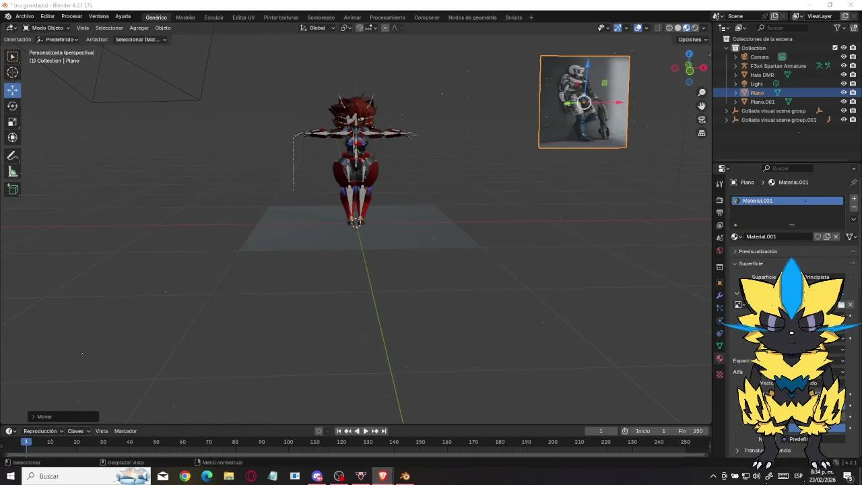Open the Claves keying dropdown
The width and height of the screenshot is (862, 485).
(x=78, y=431)
